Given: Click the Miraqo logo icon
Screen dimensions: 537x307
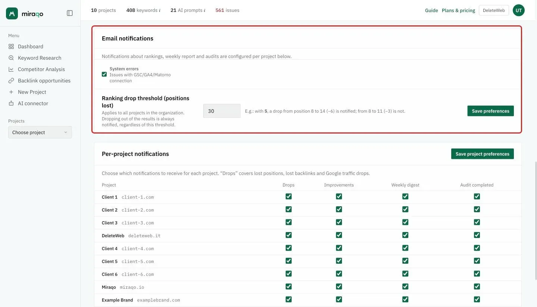Looking at the screenshot, I should click(x=12, y=13).
